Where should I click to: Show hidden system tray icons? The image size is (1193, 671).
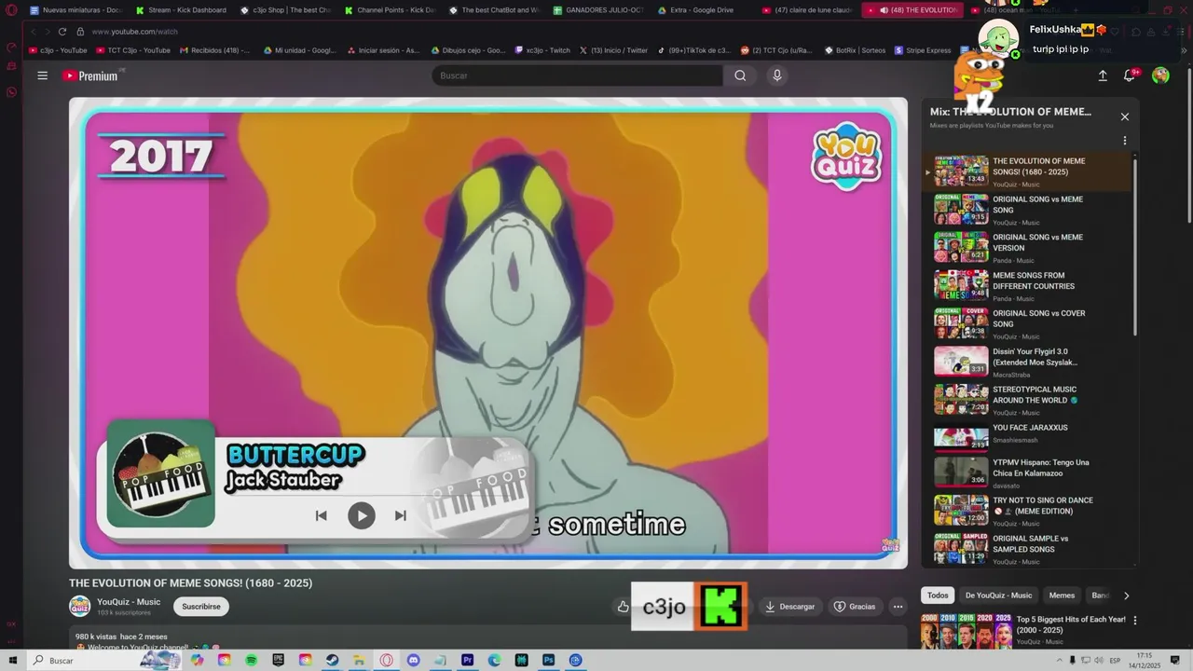pyautogui.click(x=1058, y=660)
